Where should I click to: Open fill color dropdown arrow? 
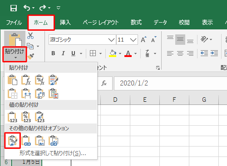pyautogui.click(x=120, y=53)
